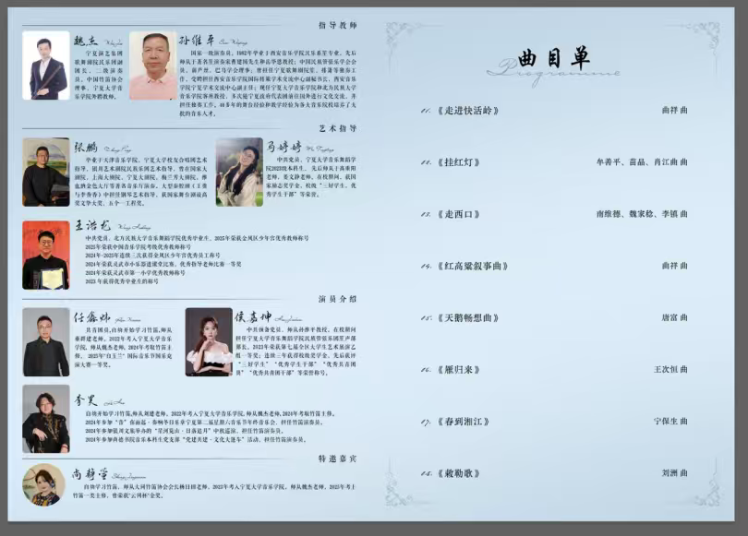Click the photo of 李昊
The image size is (748, 536).
(x=46, y=419)
